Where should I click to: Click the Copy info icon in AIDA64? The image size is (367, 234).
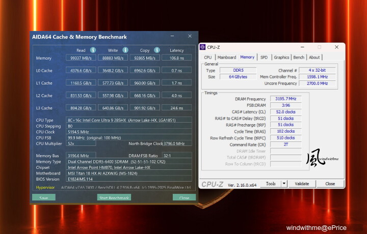[157, 50]
